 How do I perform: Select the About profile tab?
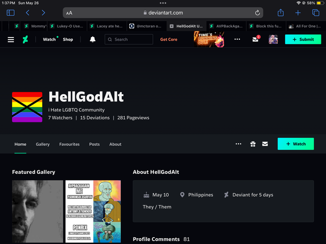pos(116,144)
